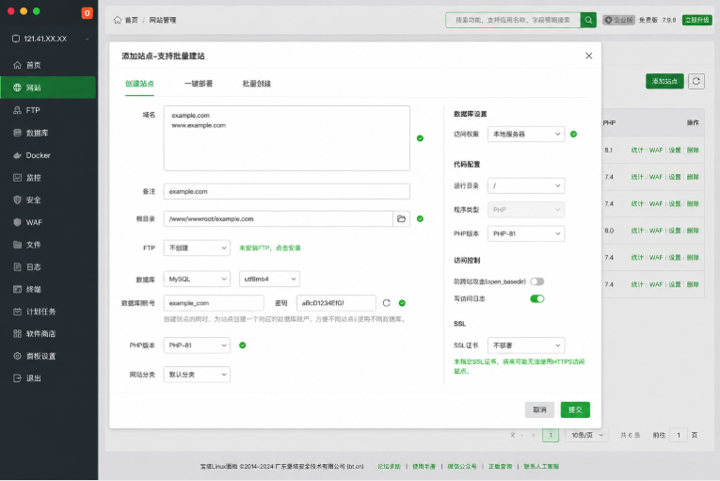Click the green search magnifier button

tap(588, 20)
